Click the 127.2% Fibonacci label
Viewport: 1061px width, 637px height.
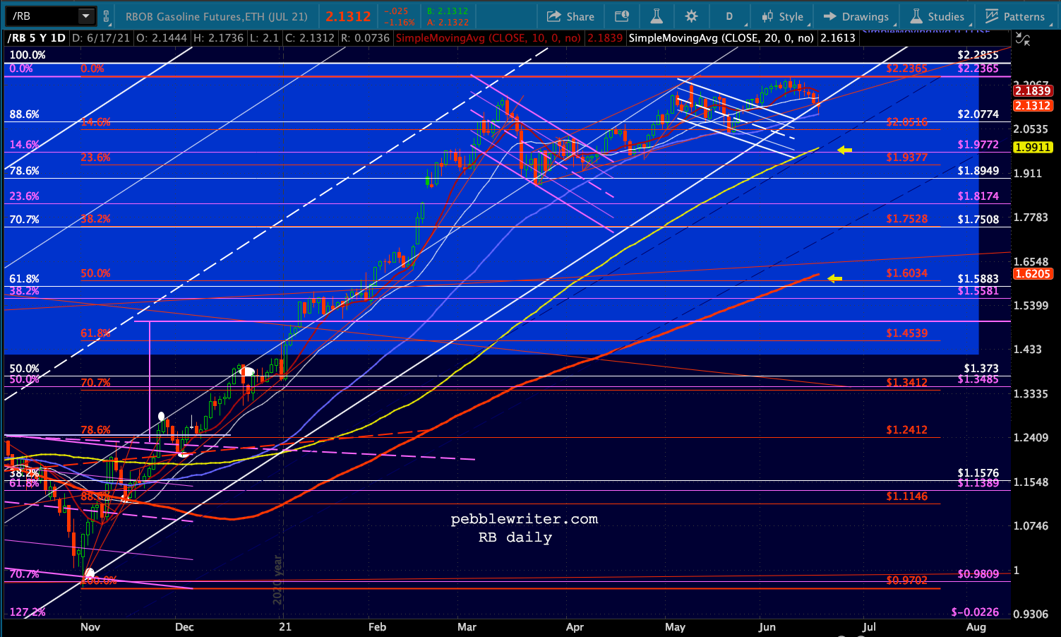[28, 612]
